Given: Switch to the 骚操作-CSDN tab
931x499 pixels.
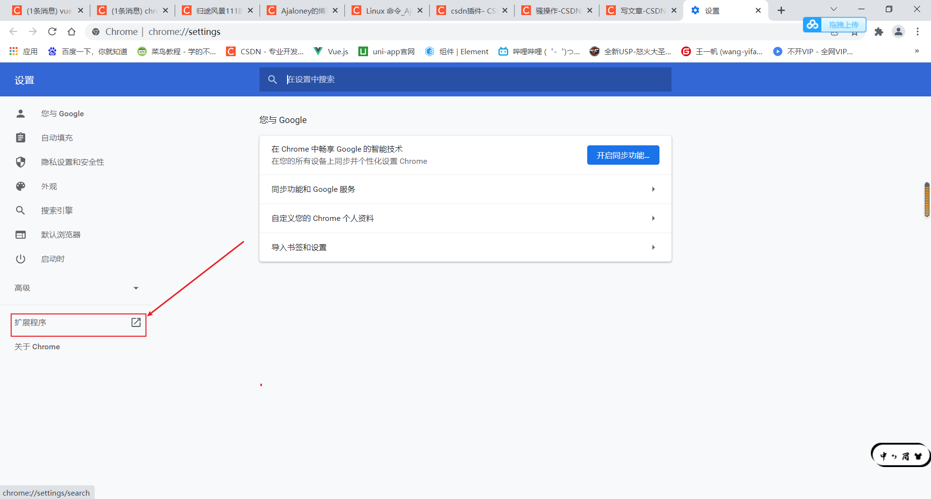Looking at the screenshot, I should [556, 11].
